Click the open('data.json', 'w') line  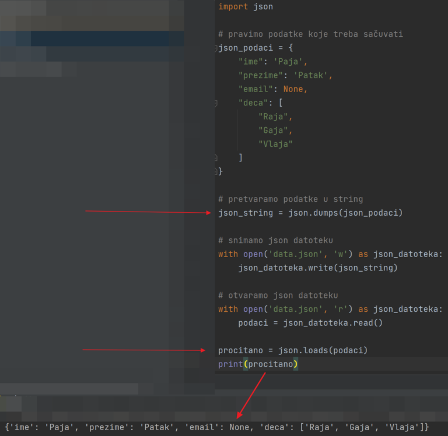[330, 254]
